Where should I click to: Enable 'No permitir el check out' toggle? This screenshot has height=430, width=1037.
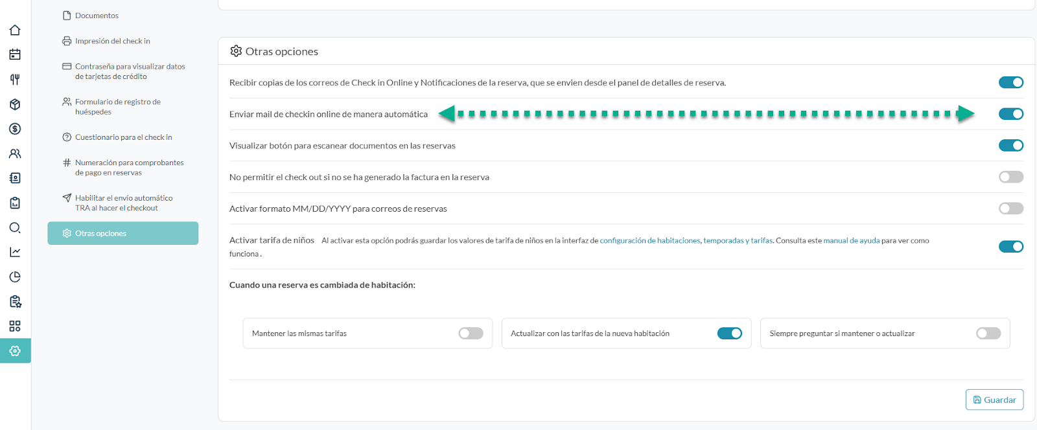1010,177
